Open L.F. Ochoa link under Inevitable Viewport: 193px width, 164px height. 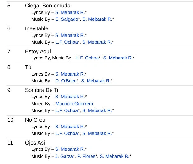(66, 42)
